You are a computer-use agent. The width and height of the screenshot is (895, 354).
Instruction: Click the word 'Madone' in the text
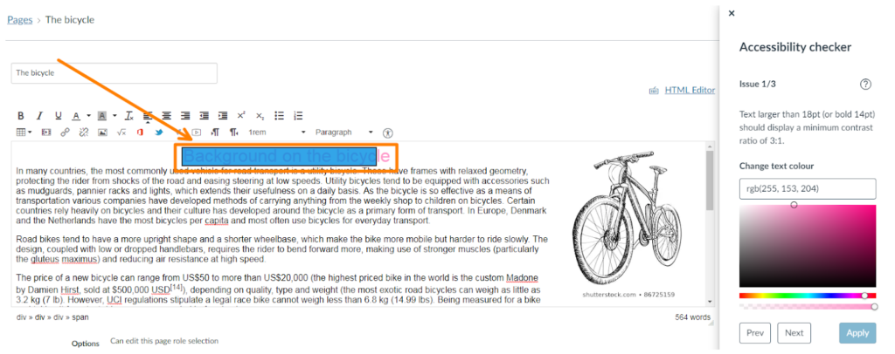coord(523,278)
